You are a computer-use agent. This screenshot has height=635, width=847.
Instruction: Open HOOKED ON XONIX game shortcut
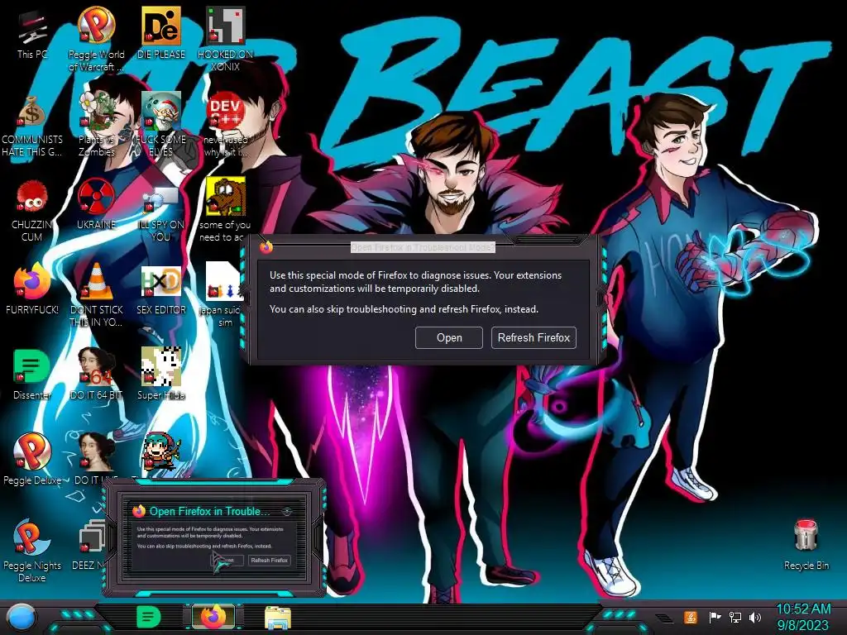[225, 38]
